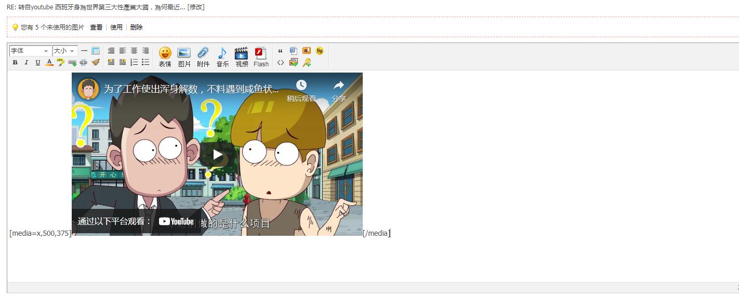Toggle bold formatting
The width and height of the screenshot is (739, 298).
pyautogui.click(x=15, y=63)
